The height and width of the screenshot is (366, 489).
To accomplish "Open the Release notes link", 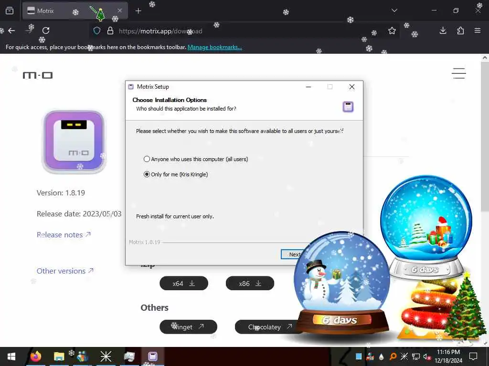I will tap(64, 234).
